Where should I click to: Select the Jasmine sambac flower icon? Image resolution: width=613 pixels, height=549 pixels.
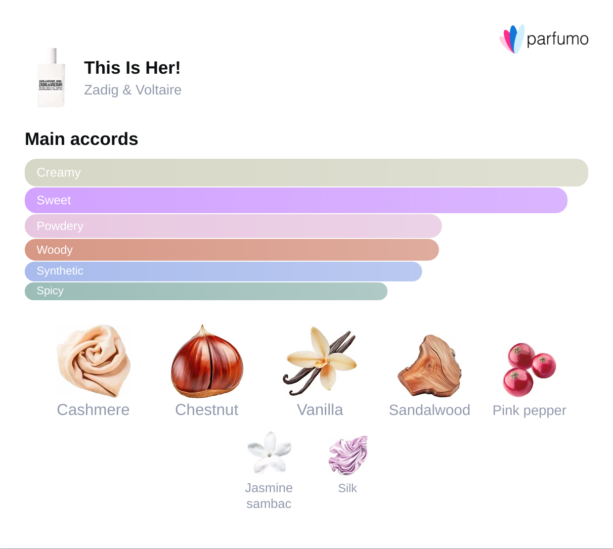[269, 453]
